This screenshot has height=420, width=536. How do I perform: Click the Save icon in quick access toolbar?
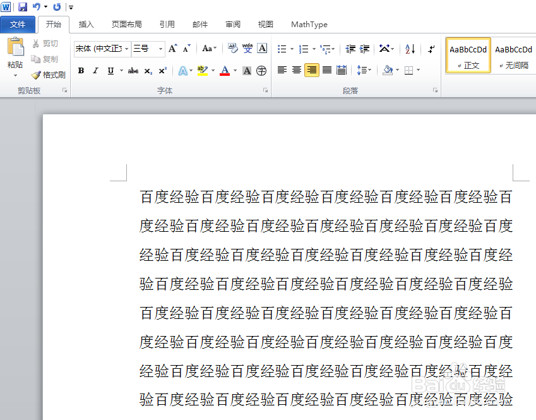(x=23, y=6)
